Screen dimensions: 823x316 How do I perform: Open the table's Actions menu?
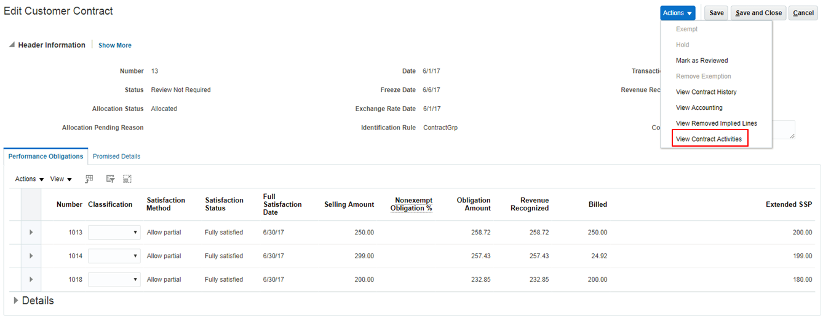[x=30, y=179]
